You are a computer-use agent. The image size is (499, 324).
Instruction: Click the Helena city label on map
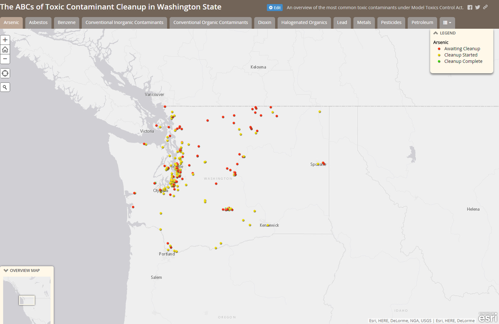[473, 209]
